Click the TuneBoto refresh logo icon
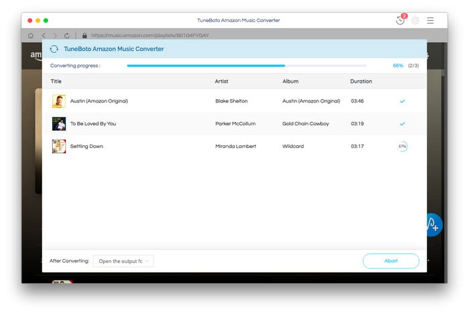This screenshot has width=469, height=314. pyautogui.click(x=54, y=49)
